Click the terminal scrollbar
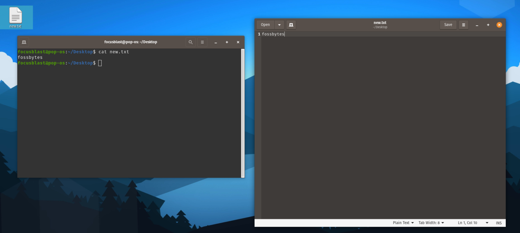Screen dimensions: 520x233 coord(242,112)
